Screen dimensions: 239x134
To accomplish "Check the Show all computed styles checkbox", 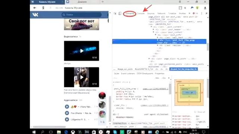I will 195,112.
